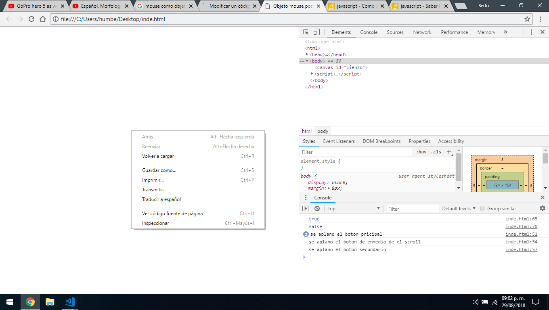
Task: Expand the script element node
Action: click(x=312, y=74)
